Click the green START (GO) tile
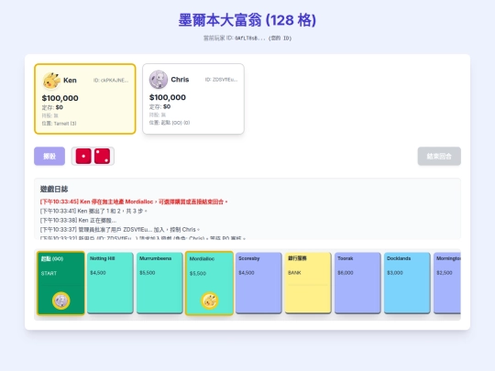 [60, 283]
